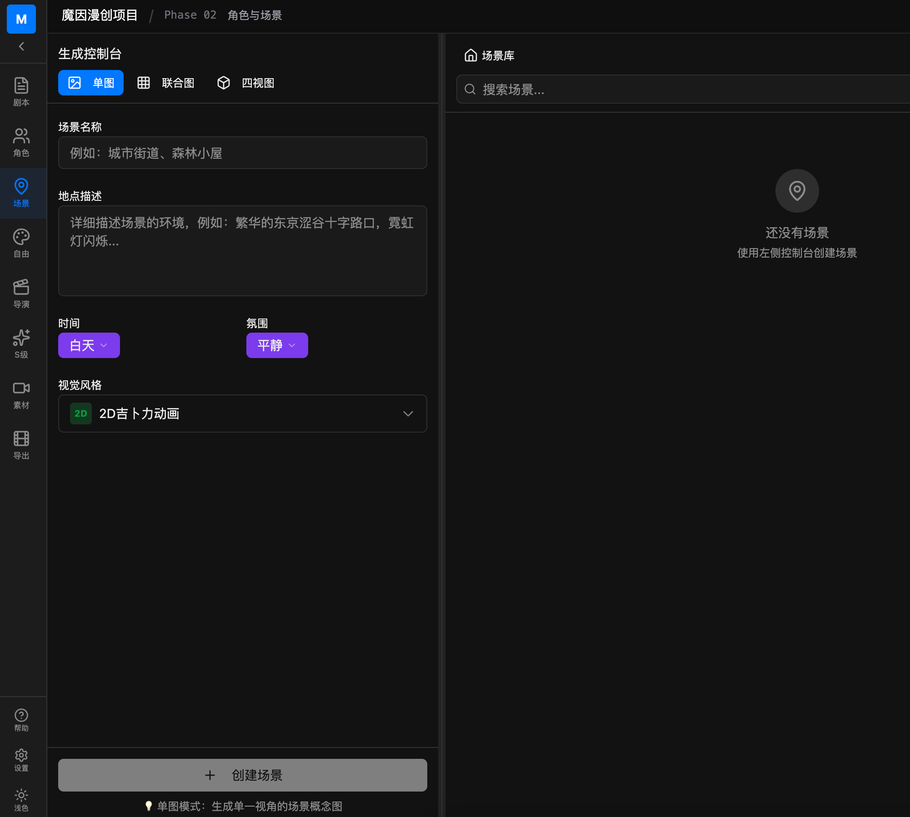Click the 魔因漫创项目 breadcrumb link
Screen dimensions: 910x817
coord(100,15)
